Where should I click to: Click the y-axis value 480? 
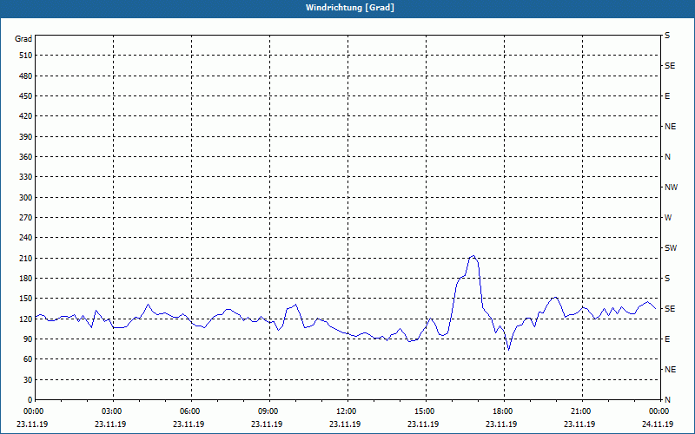point(26,76)
